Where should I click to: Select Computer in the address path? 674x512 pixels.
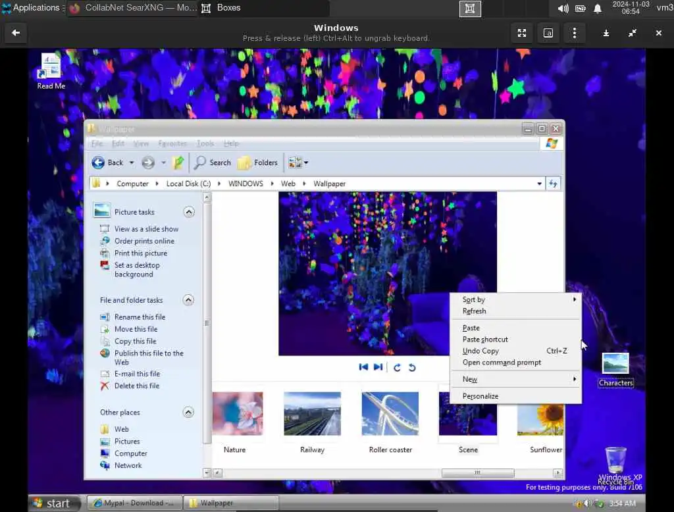pyautogui.click(x=132, y=184)
